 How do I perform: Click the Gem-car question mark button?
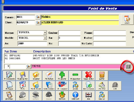click(x=102, y=96)
